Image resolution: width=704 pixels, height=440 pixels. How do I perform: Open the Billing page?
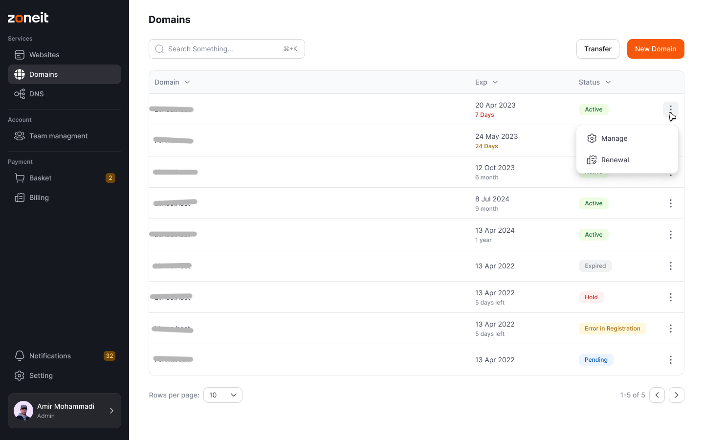65,198
